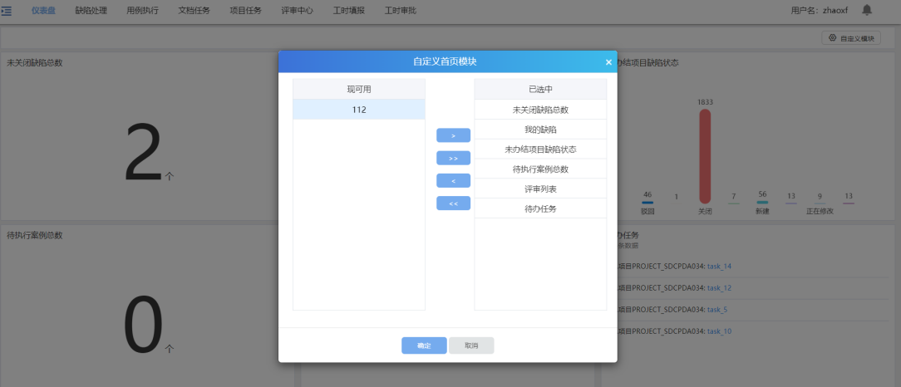Click the single right arrow > transfer button

pyautogui.click(x=453, y=135)
